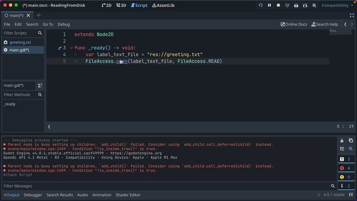
Task: Stop the running project
Action: 278,5
